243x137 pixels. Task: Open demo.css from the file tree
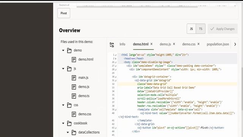(x=85, y=114)
